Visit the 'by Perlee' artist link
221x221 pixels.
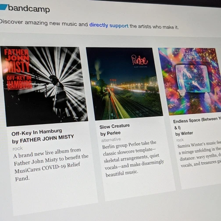[x=110, y=133]
